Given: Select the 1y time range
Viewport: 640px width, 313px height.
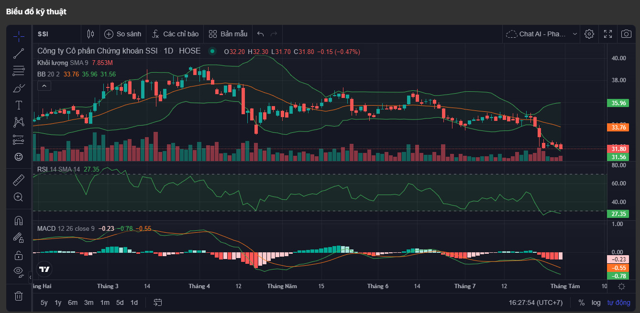Looking at the screenshot, I should pyautogui.click(x=58, y=302).
